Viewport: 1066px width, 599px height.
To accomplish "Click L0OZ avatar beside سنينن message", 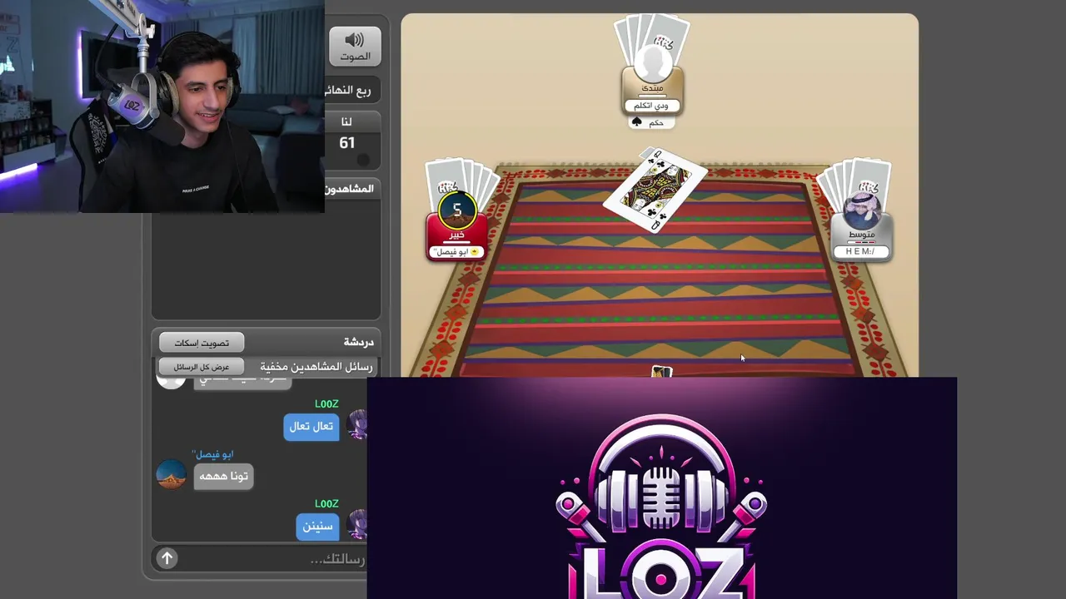I will (x=357, y=525).
